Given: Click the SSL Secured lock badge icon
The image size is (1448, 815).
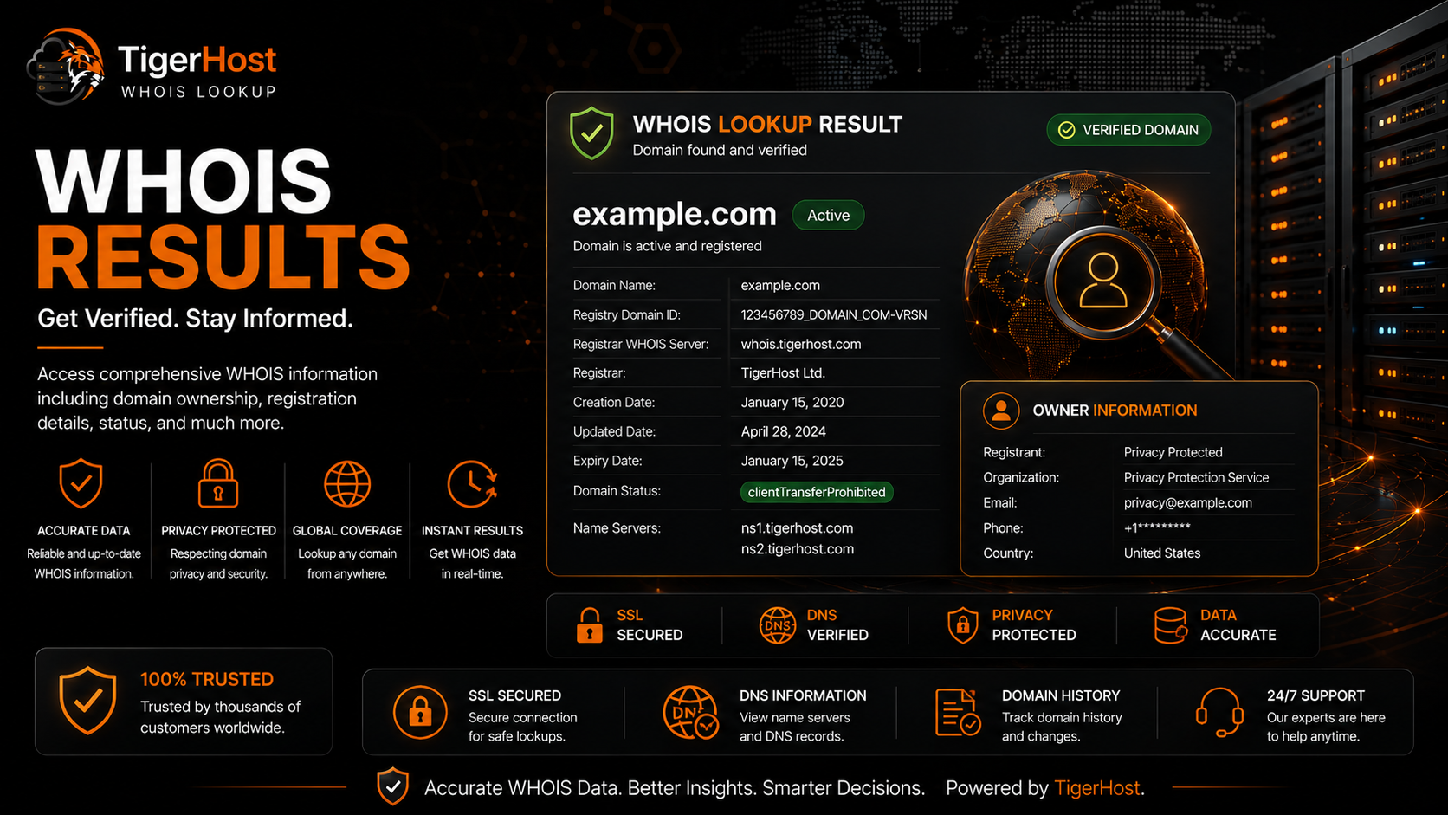Looking at the screenshot, I should [590, 625].
